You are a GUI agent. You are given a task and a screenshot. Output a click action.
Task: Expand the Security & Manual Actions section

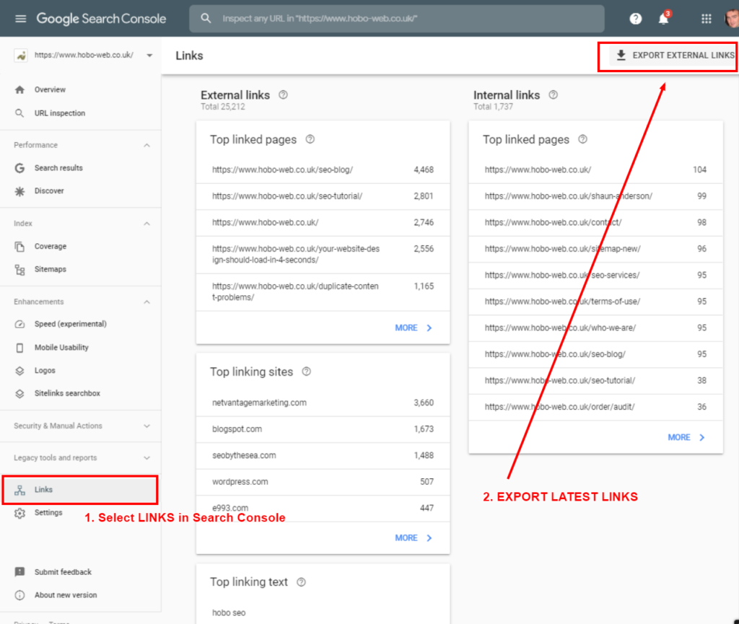(x=147, y=426)
